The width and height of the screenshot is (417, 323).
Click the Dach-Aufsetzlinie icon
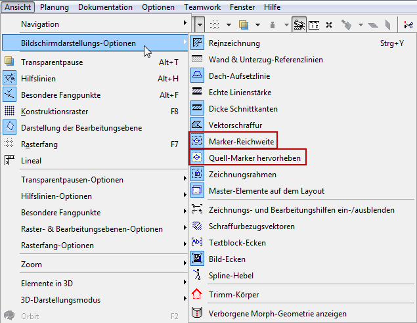point(197,75)
